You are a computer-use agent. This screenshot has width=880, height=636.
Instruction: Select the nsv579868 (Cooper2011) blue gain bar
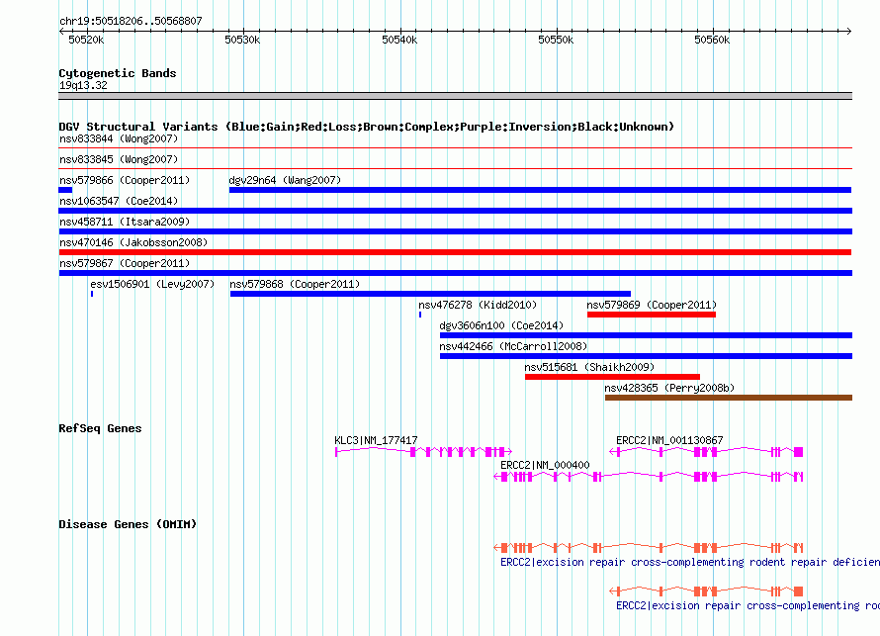pos(430,294)
